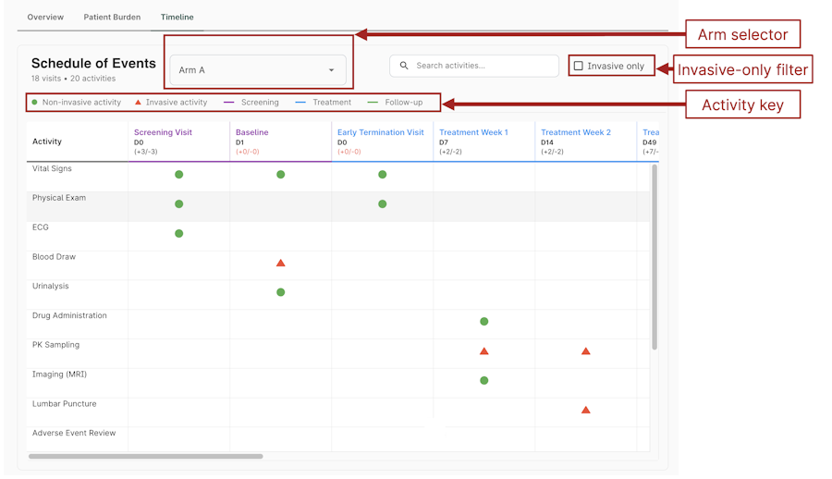Select the Timeline tab
The height and width of the screenshot is (479, 832).
pos(177,17)
